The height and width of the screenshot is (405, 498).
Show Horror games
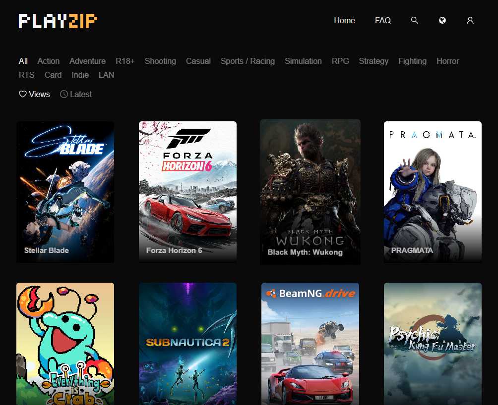[x=447, y=61]
